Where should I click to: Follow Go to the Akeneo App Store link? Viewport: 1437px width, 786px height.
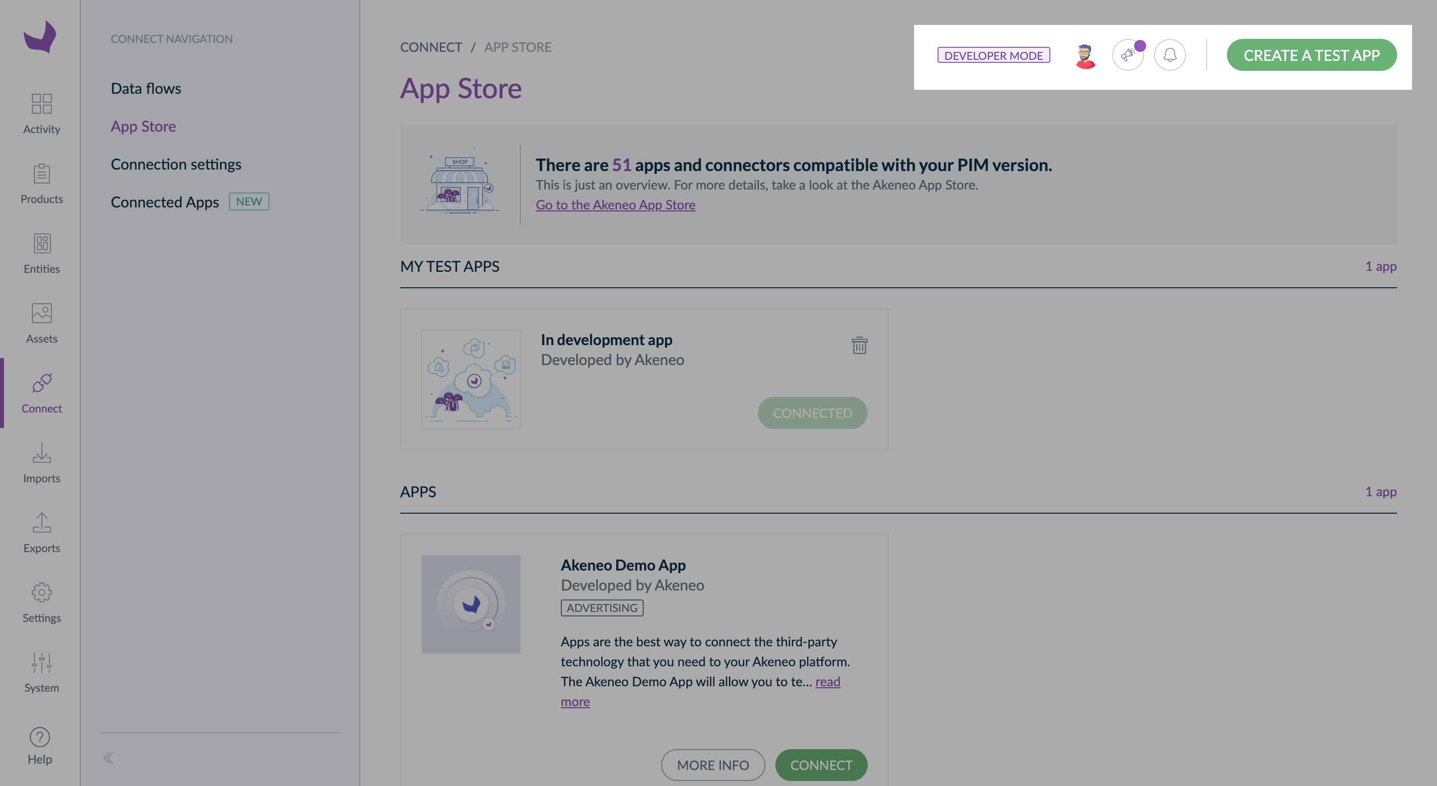pos(615,204)
